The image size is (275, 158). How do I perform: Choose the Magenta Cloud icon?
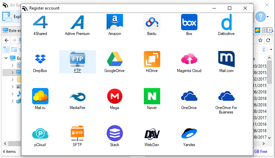pos(189,59)
